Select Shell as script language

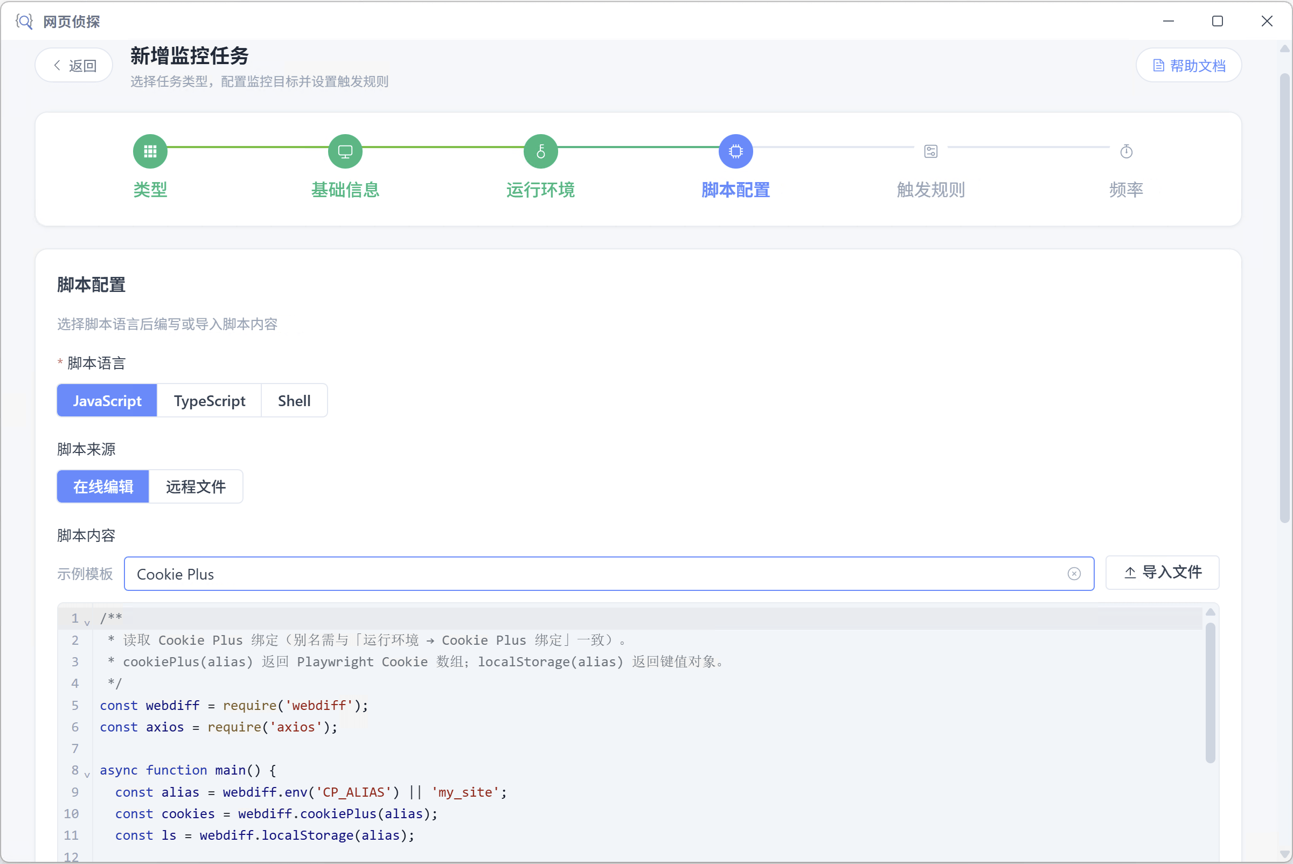click(x=294, y=401)
